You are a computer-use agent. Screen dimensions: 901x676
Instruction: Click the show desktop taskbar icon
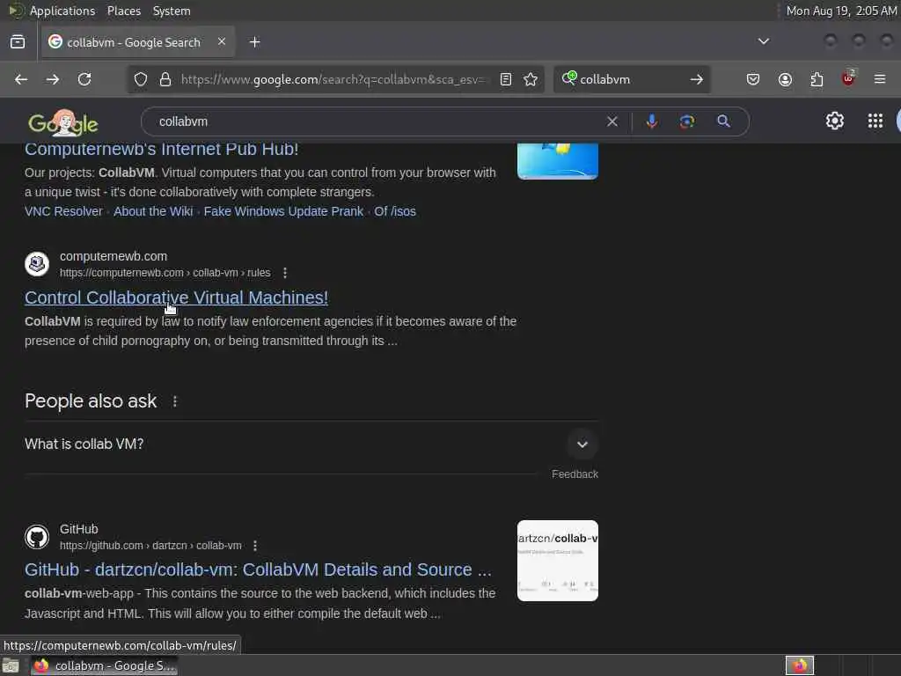11,665
